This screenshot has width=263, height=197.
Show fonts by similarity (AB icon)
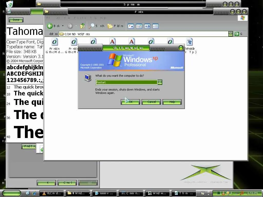point(147,26)
